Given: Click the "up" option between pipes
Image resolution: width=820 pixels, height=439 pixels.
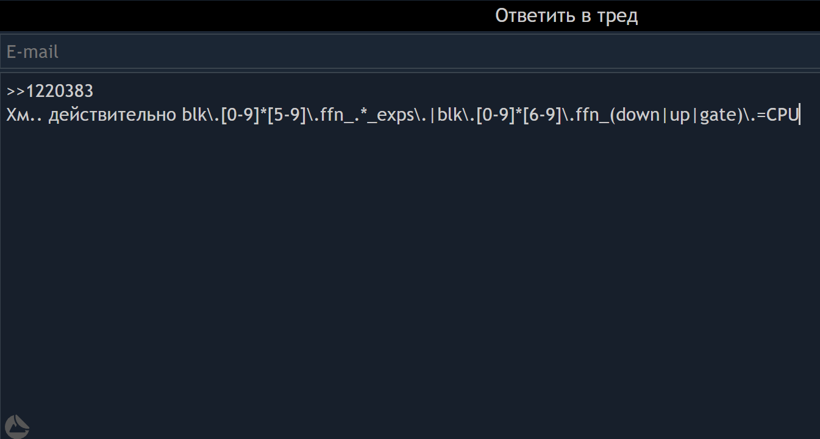Looking at the screenshot, I should point(679,116).
